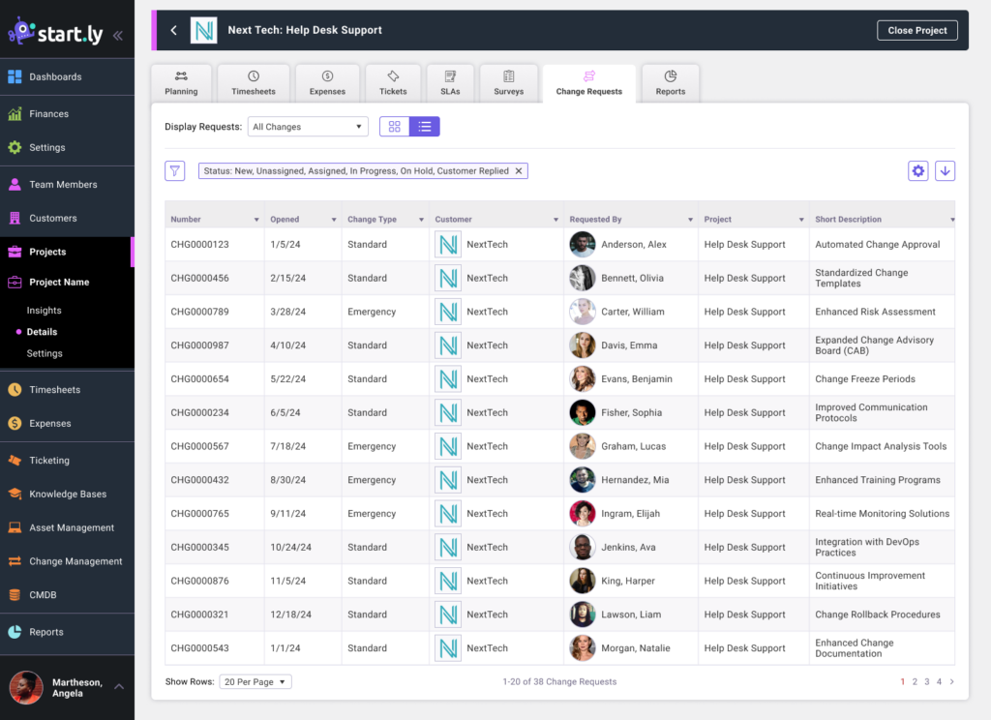This screenshot has width=991, height=720.
Task: Switch to grid card view
Action: pos(394,127)
